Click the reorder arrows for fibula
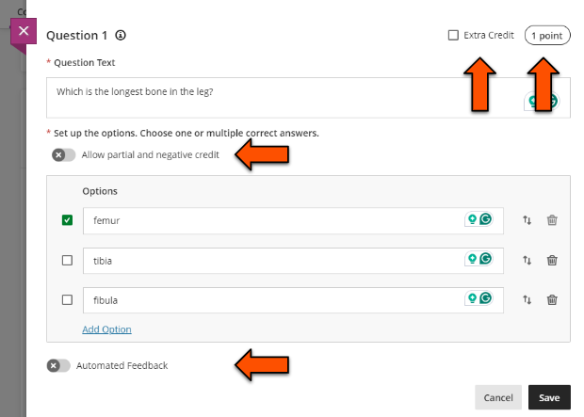Image resolution: width=584 pixels, height=417 pixels. pyautogui.click(x=527, y=299)
